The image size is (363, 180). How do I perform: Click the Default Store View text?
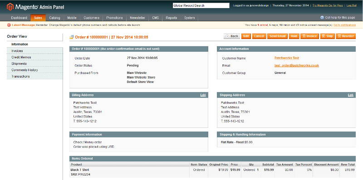[x=140, y=82]
